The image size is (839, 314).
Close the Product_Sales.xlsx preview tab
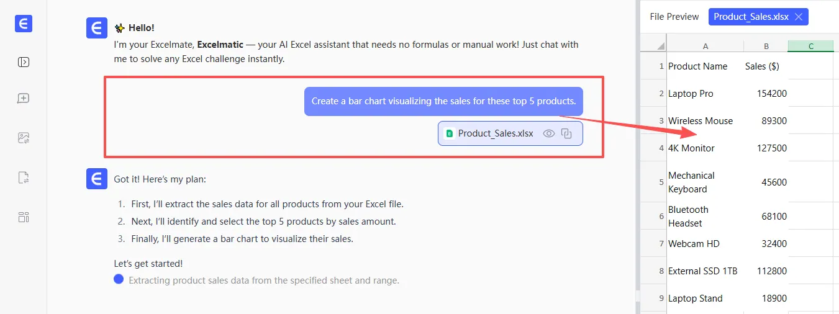pyautogui.click(x=799, y=17)
